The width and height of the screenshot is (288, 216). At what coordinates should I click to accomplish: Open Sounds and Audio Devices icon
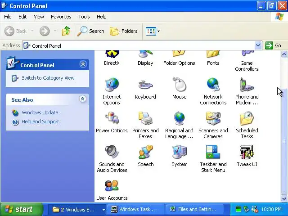click(x=112, y=159)
